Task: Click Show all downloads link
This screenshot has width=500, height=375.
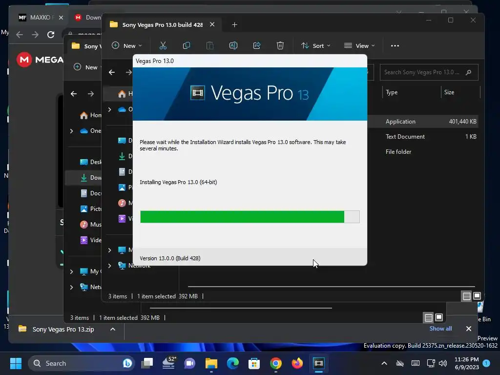Action: (x=440, y=329)
